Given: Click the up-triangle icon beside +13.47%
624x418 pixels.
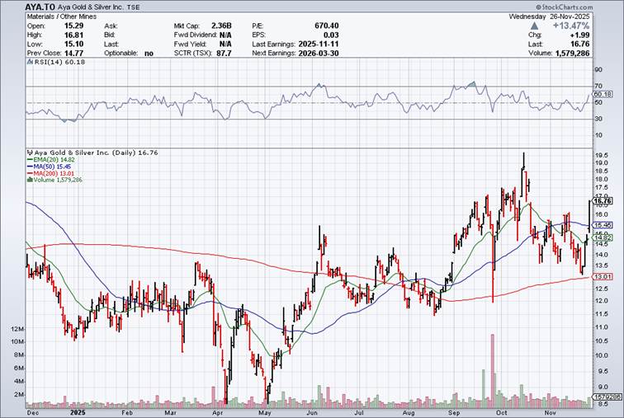Looking at the screenshot, I should [535, 26].
